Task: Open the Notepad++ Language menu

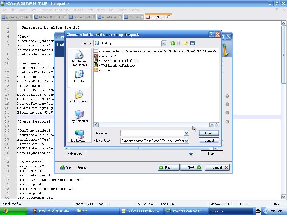Action: click(x=62, y=10)
